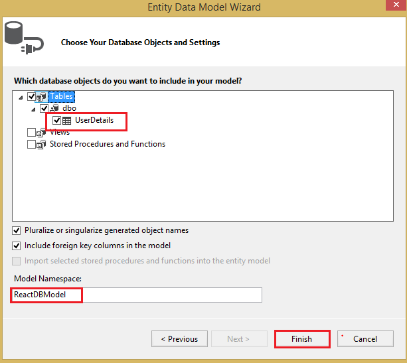Uncheck the dbo schema checkbox
Screen dimensions: 407x363
click(x=44, y=108)
